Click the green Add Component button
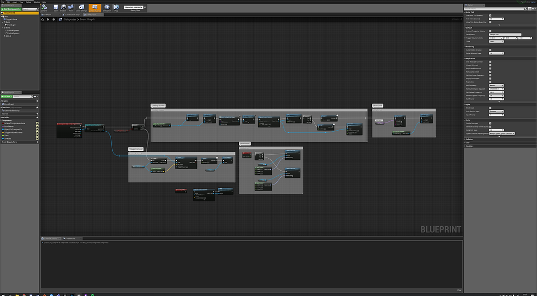This screenshot has width=537, height=296. click(x=10, y=9)
